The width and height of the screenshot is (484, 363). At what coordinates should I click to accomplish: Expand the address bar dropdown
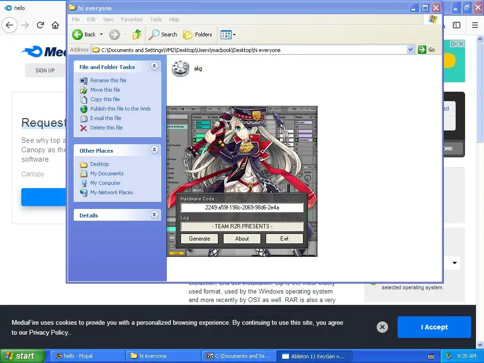(x=410, y=50)
